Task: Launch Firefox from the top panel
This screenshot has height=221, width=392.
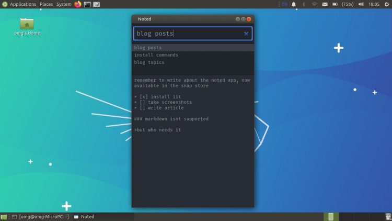Action: coord(78,4)
